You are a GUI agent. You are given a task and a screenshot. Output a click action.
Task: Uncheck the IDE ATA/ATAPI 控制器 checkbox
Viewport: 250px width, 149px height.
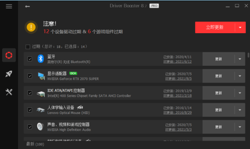30,93
